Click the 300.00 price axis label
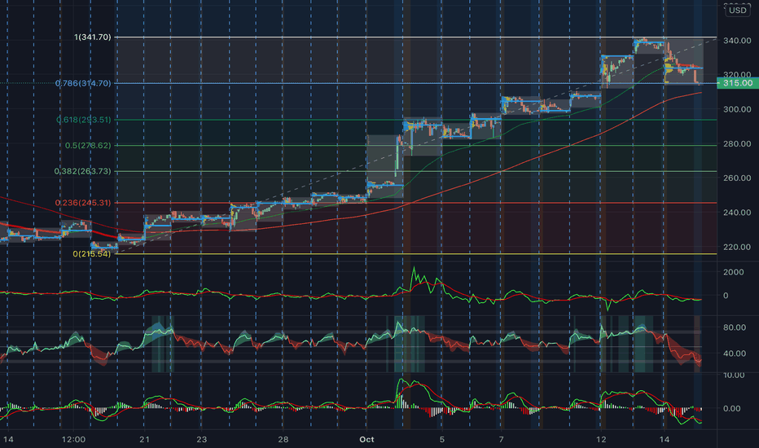This screenshot has height=448, width=759. pos(737,109)
